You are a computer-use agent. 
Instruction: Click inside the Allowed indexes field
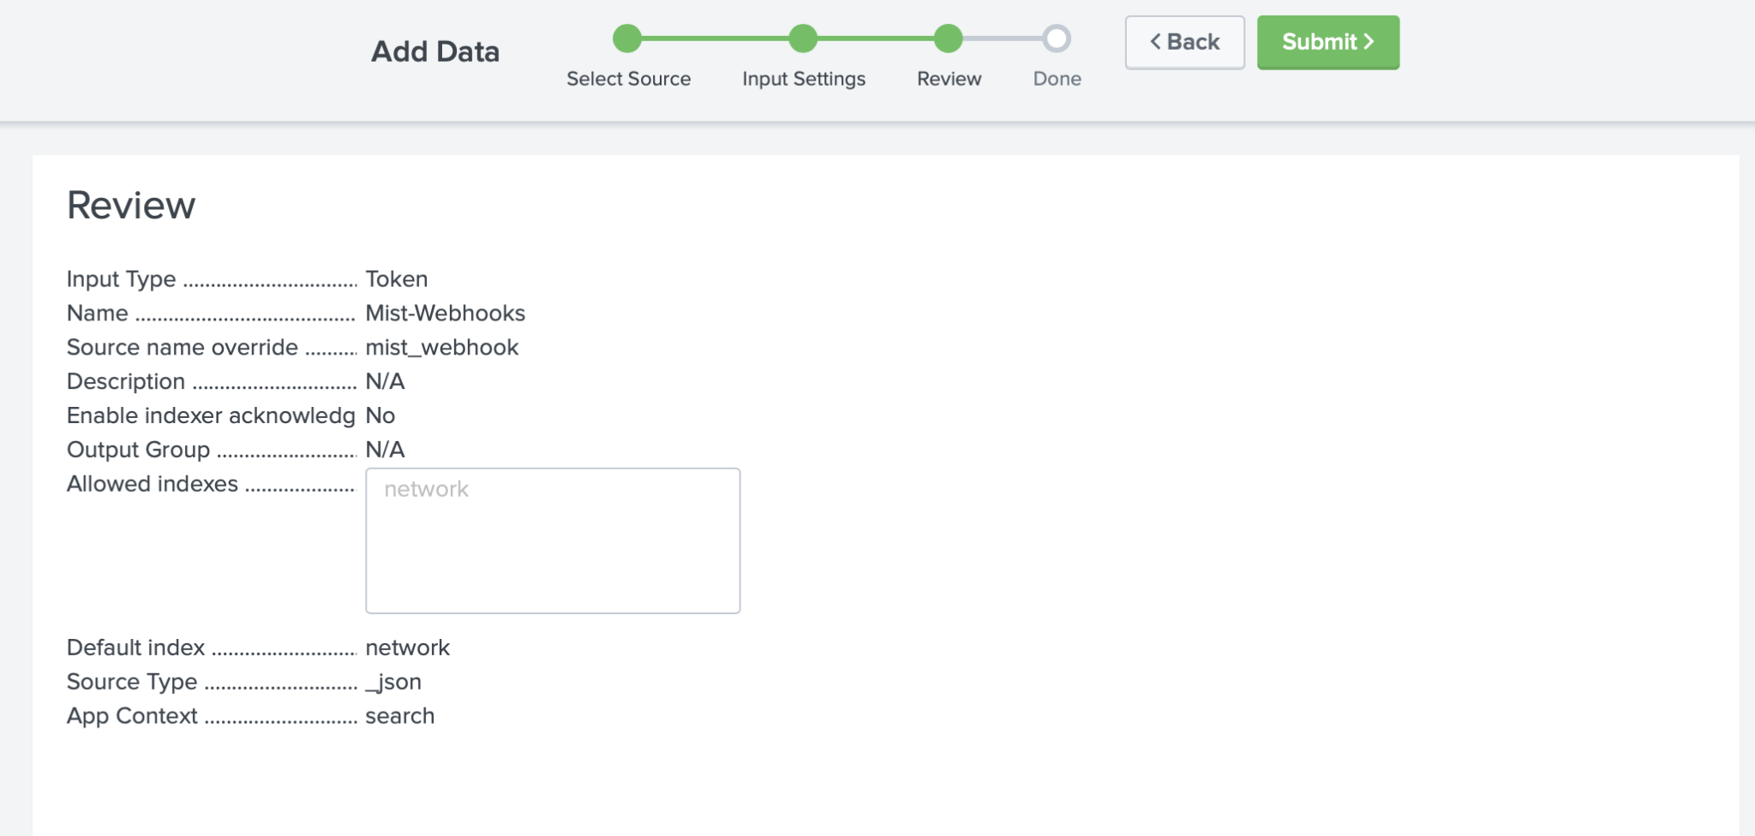pos(552,540)
